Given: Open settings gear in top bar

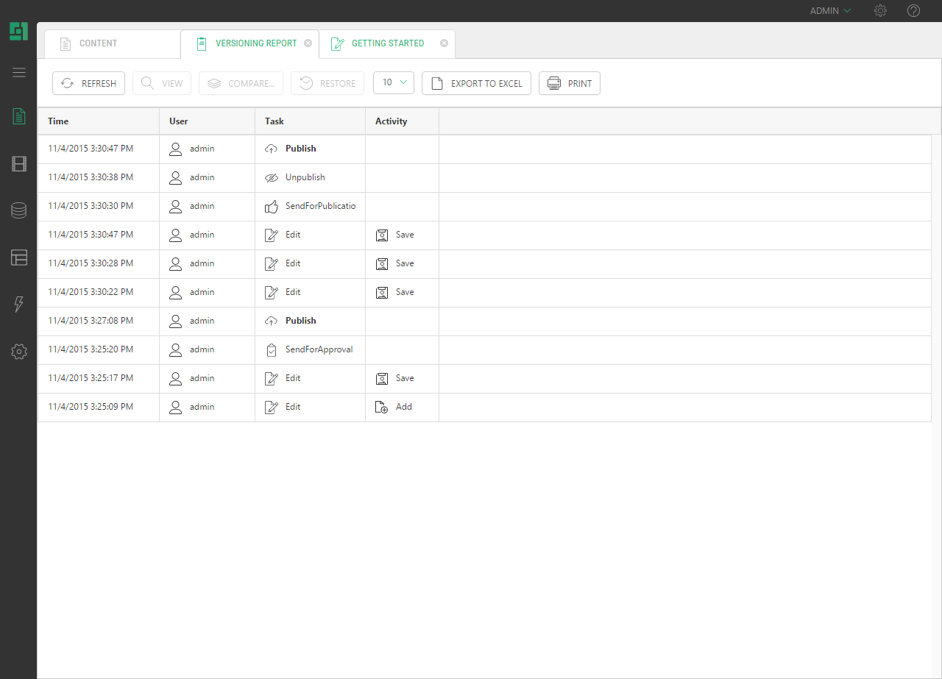Looking at the screenshot, I should (880, 11).
